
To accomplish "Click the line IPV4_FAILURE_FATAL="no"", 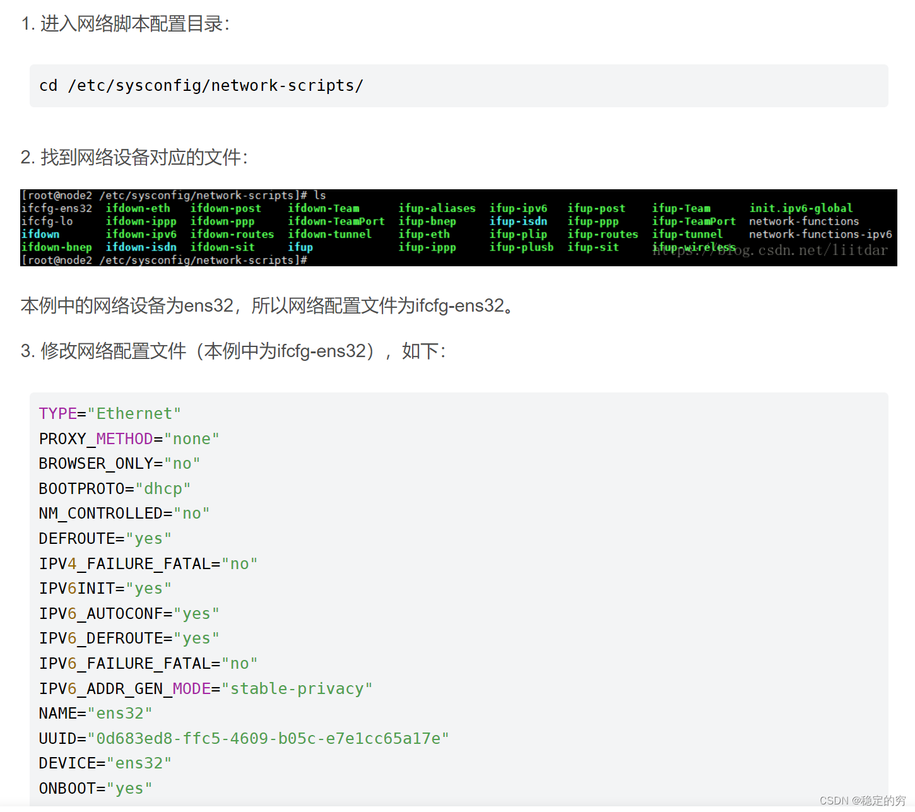I will 148,564.
